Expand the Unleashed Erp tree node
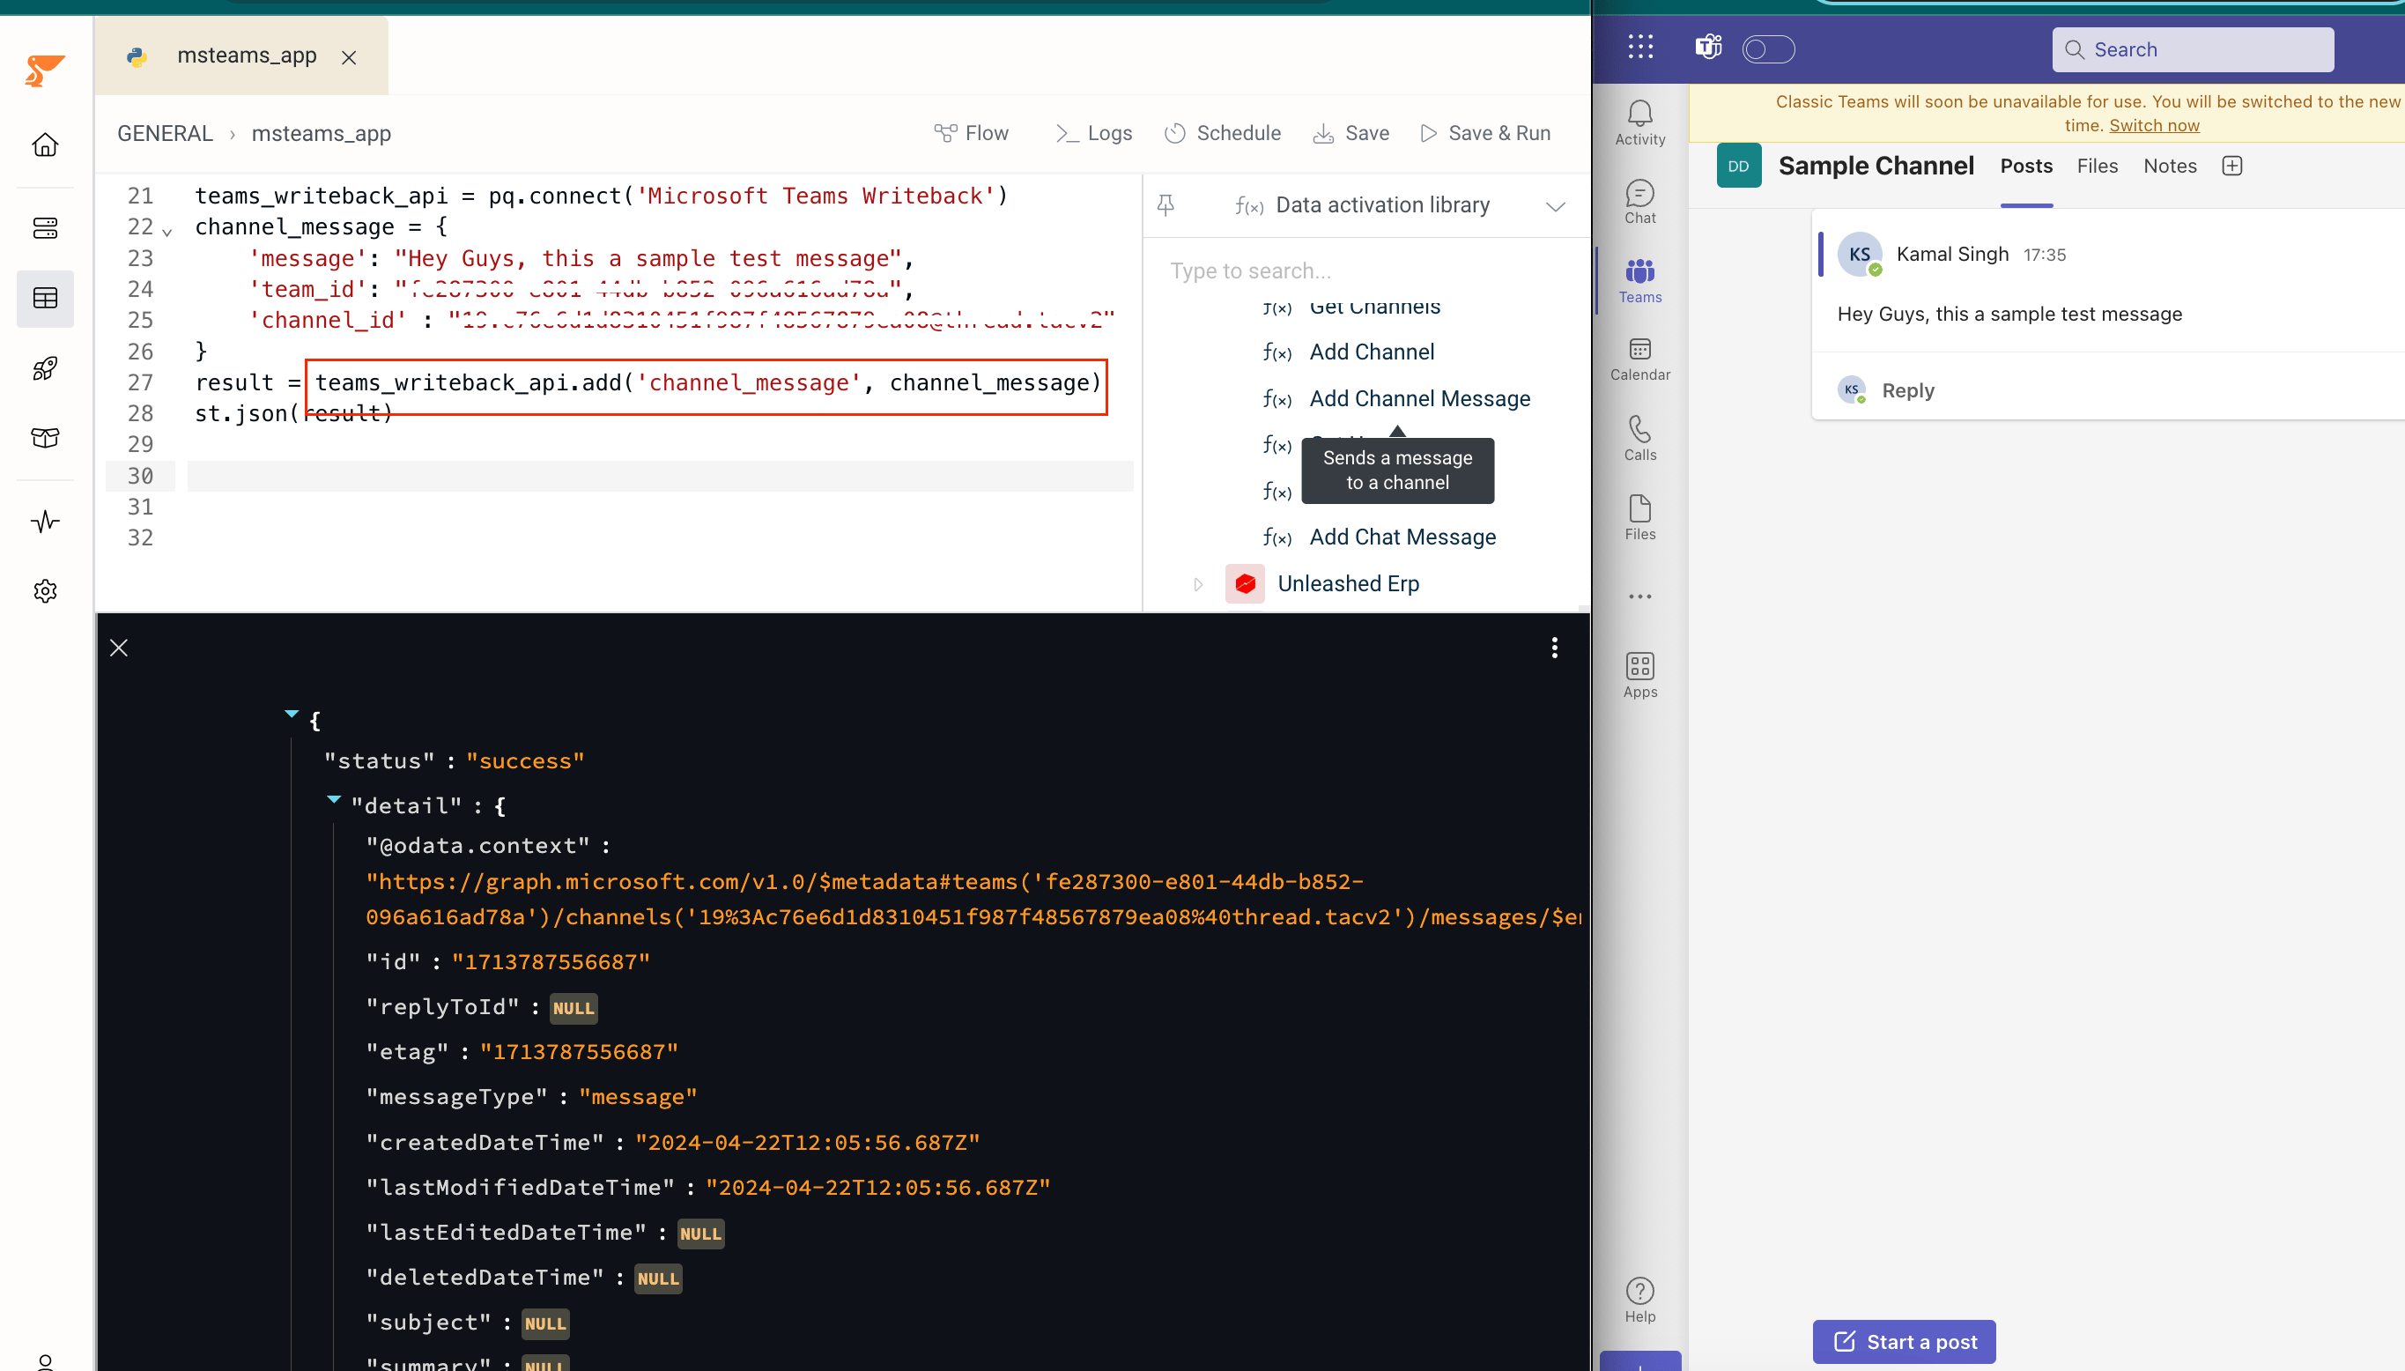 click(1197, 585)
